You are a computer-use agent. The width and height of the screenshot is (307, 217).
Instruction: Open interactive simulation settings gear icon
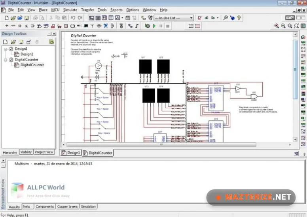point(147,26)
